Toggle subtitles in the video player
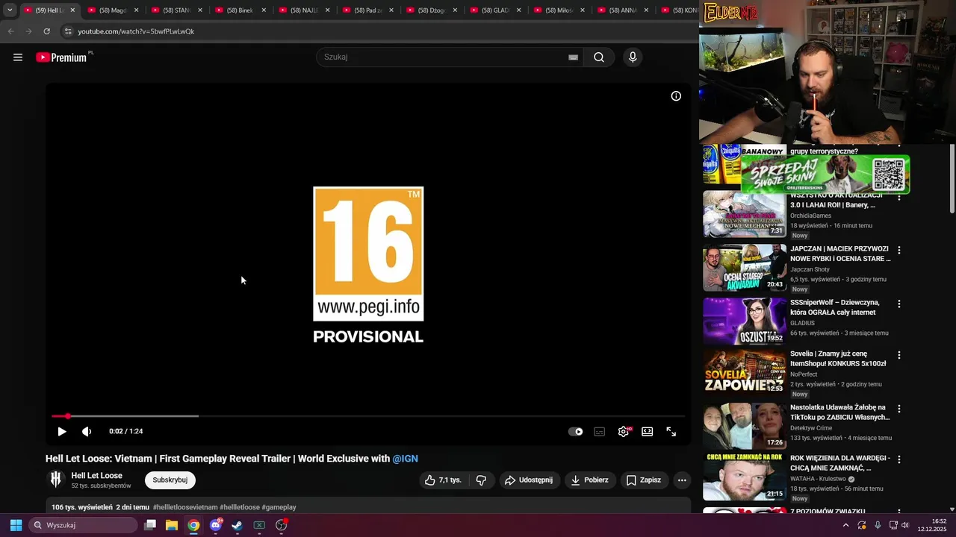Viewport: 956px width, 537px height. (x=599, y=432)
